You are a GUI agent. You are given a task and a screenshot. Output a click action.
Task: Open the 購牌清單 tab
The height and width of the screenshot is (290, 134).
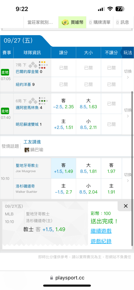(x=100, y=22)
